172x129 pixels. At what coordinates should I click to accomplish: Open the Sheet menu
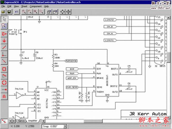click(24, 6)
